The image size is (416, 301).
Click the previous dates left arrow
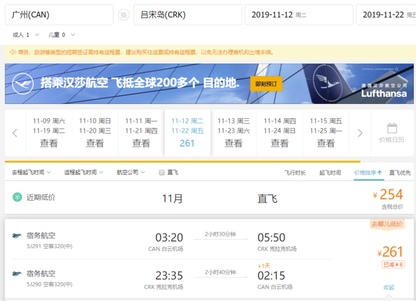pyautogui.click(x=15, y=133)
